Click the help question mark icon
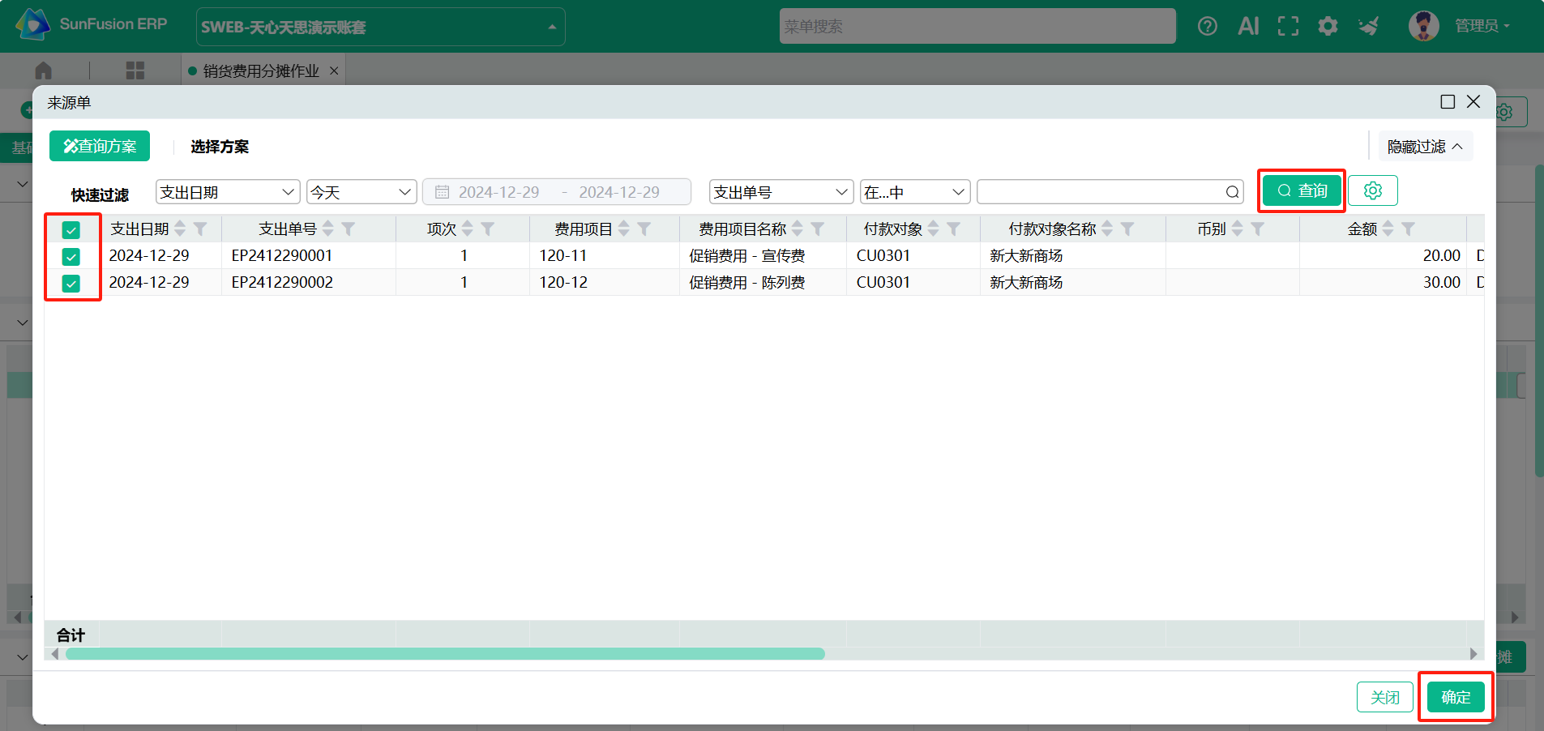Viewport: 1544px width, 731px height. click(1207, 26)
